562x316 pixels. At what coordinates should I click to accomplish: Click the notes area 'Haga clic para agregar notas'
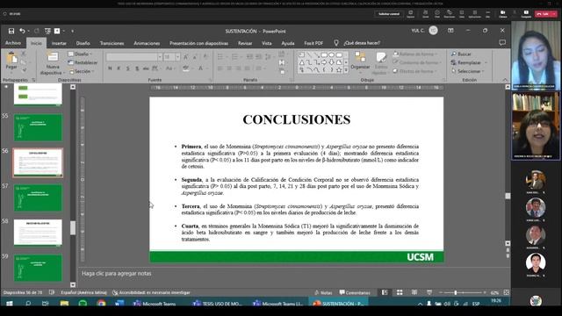(117, 273)
